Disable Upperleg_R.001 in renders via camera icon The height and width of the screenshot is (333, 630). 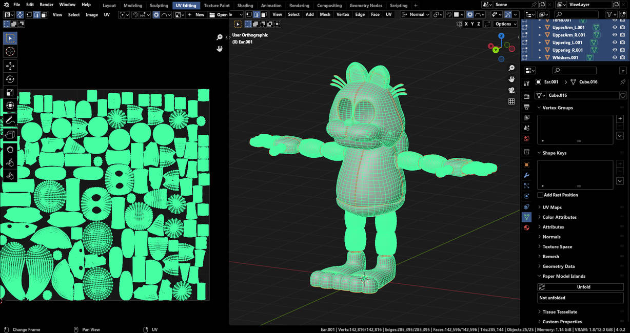coord(622,50)
